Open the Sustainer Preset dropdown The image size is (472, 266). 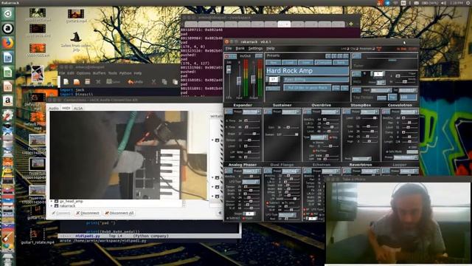point(291,112)
